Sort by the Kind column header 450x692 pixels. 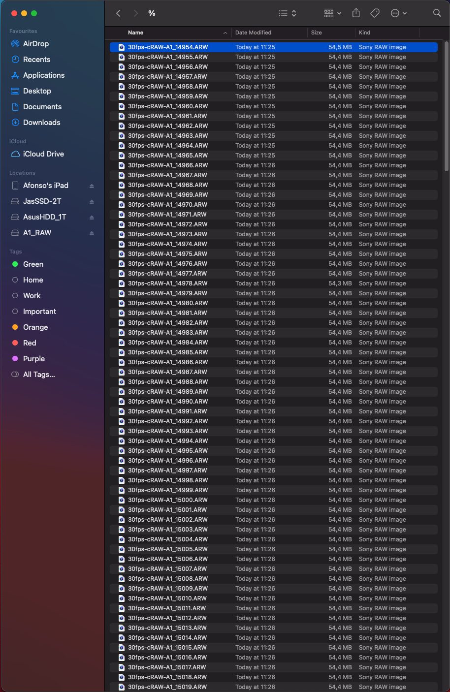coord(364,32)
